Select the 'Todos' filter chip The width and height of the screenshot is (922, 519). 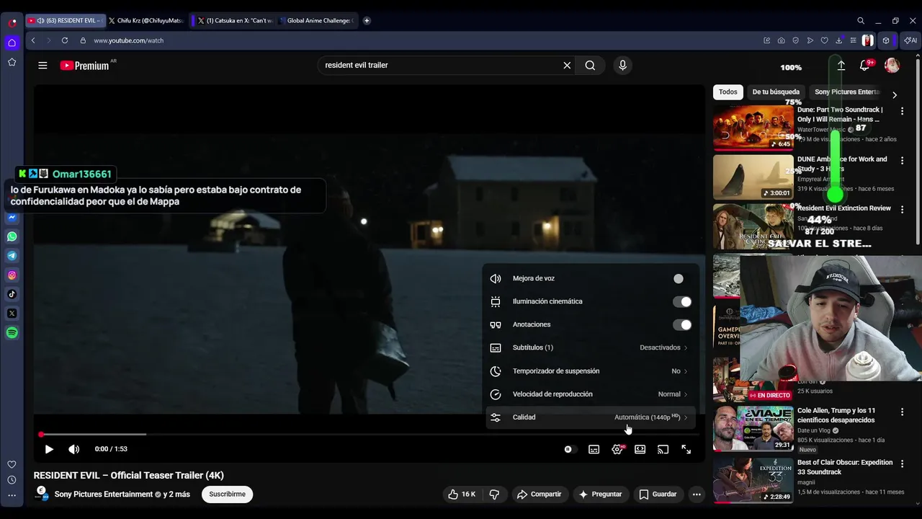[x=728, y=92]
